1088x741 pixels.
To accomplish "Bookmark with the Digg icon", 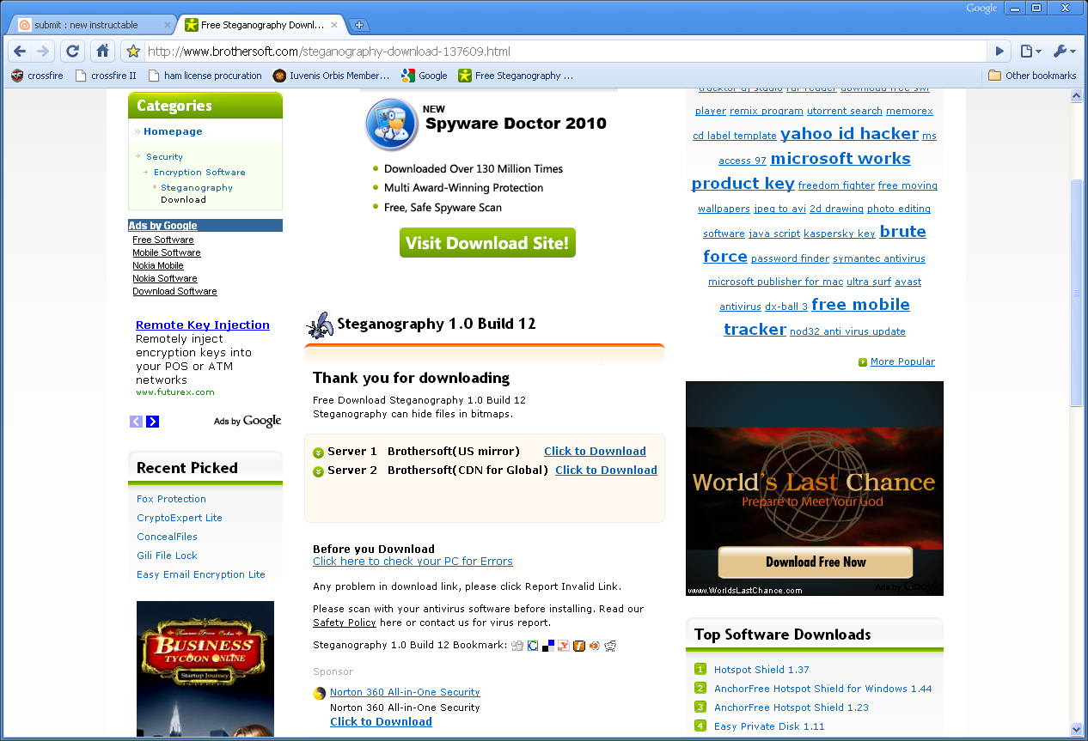I will (517, 646).
